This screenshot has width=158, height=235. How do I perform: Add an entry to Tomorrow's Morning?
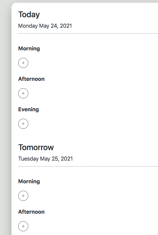[x=23, y=196]
